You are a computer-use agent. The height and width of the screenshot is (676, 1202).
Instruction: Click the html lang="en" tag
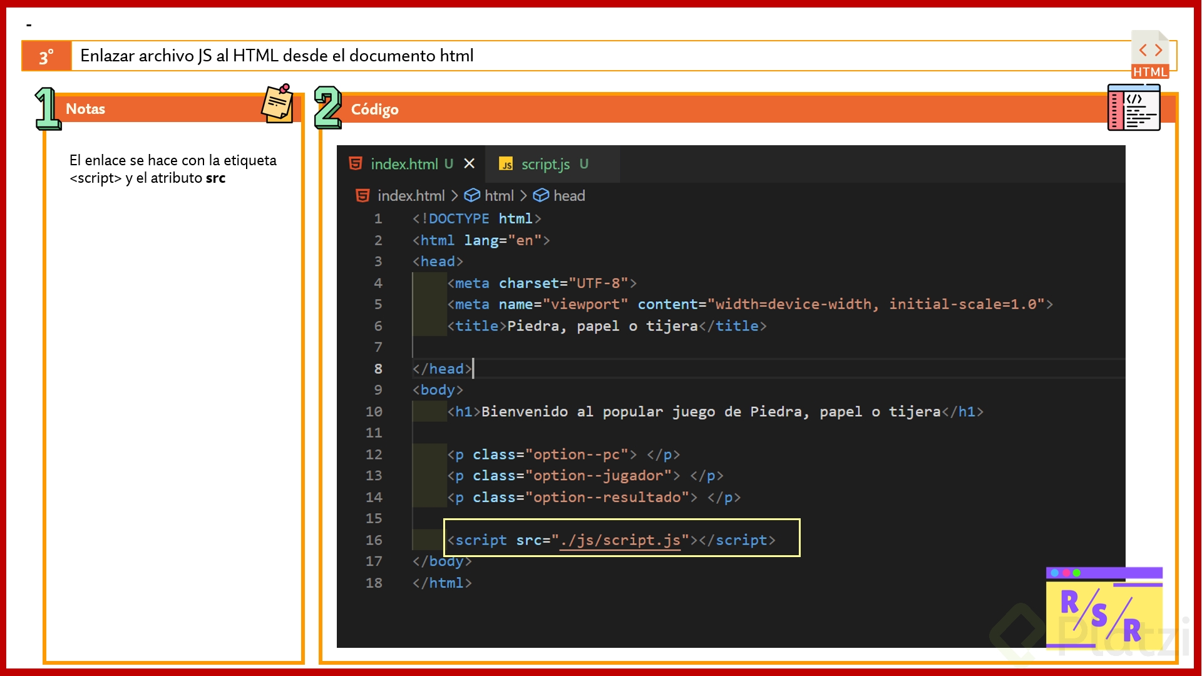pyautogui.click(x=481, y=240)
